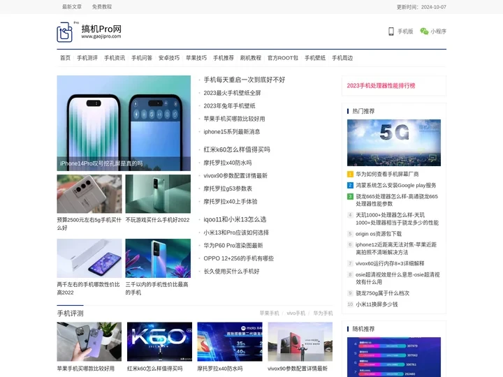Open 2023年兔年手机壁纸 article link
The width and height of the screenshot is (503, 377).
229,106
